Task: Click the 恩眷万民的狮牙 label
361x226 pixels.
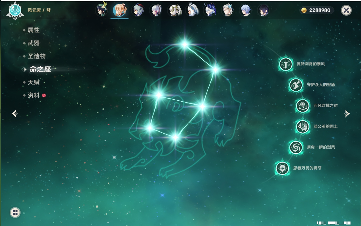Action: point(307,168)
